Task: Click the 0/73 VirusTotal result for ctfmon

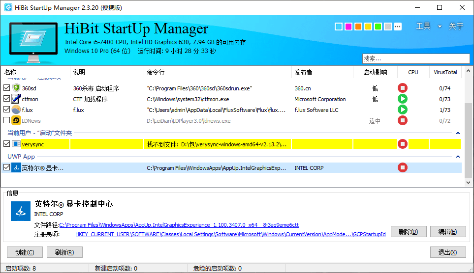Action: pyautogui.click(x=444, y=99)
